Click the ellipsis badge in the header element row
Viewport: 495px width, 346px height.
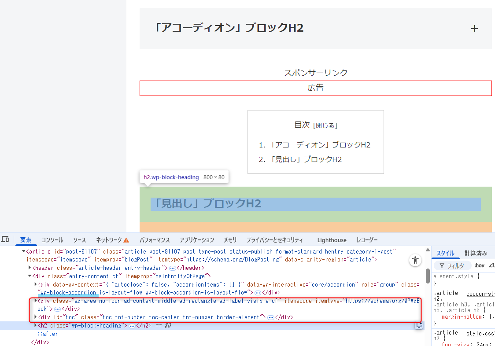coord(172,268)
